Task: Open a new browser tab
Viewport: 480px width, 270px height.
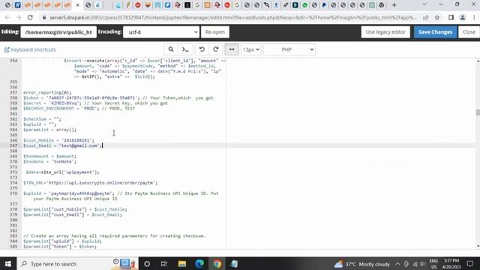Action: click(x=394, y=5)
